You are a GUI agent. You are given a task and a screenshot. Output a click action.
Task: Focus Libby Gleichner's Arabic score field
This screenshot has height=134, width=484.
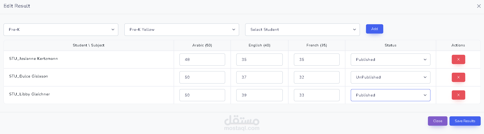[x=202, y=95]
